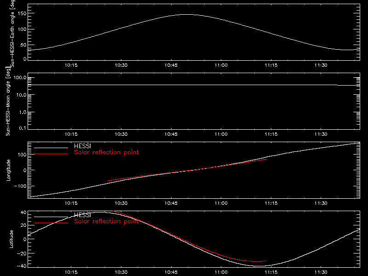Select "Solar reflection point" legend in Longitude plot
The height and width of the screenshot is (276, 368).
(x=106, y=152)
